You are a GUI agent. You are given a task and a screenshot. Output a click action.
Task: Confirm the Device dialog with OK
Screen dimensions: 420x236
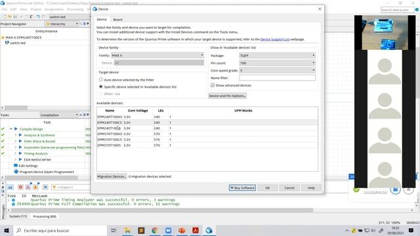coord(267,188)
